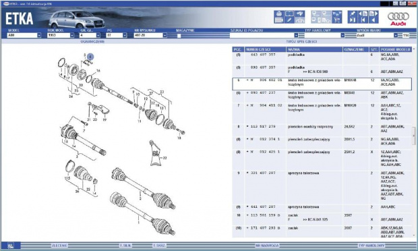Go to next illustration page icon
This screenshot has width=418, height=251.
374,13
